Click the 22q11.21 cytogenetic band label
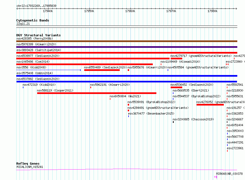 [23, 24]
